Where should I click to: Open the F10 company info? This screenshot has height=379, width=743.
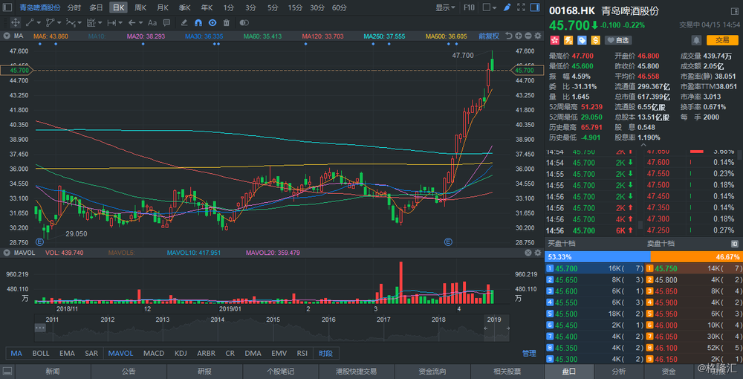[469, 7]
